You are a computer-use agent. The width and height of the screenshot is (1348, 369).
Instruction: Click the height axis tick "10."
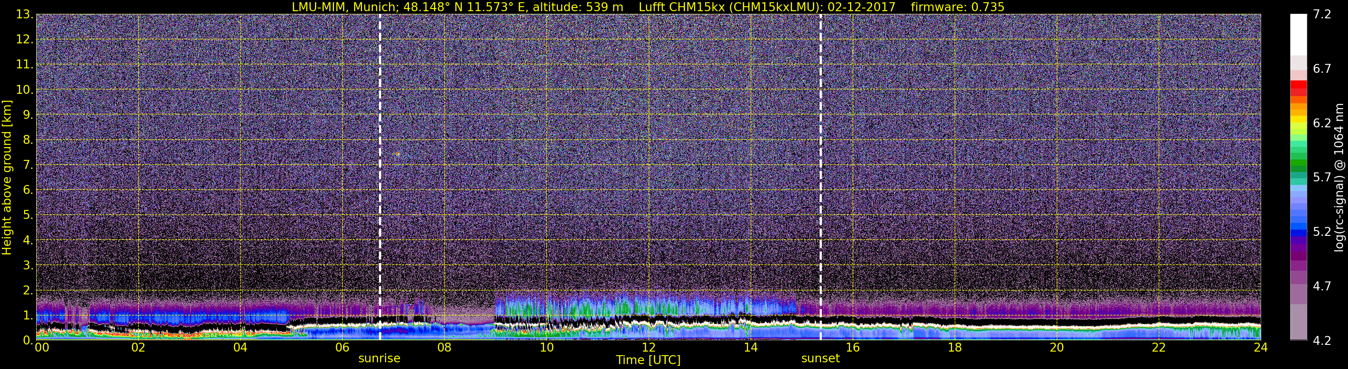click(25, 89)
